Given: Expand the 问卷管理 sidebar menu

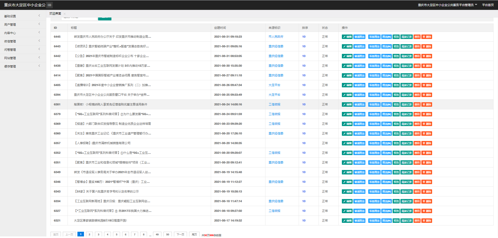Looking at the screenshot, I should [23, 50].
